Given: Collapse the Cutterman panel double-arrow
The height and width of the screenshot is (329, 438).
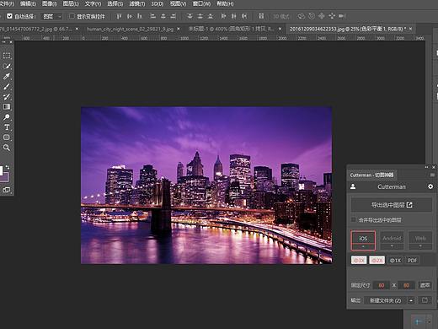Looking at the screenshot, I should (427, 167).
